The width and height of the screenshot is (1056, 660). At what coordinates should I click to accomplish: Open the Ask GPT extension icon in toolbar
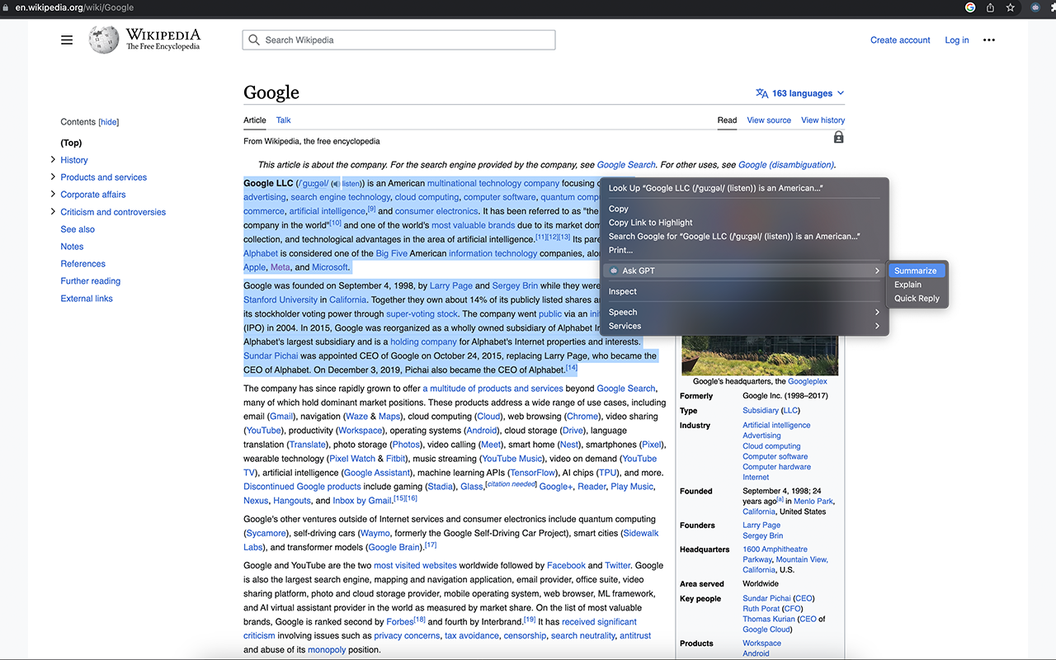pos(1035,7)
